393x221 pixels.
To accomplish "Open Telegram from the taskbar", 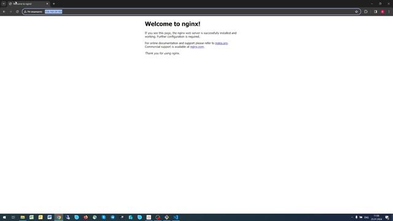I will coord(113,217).
